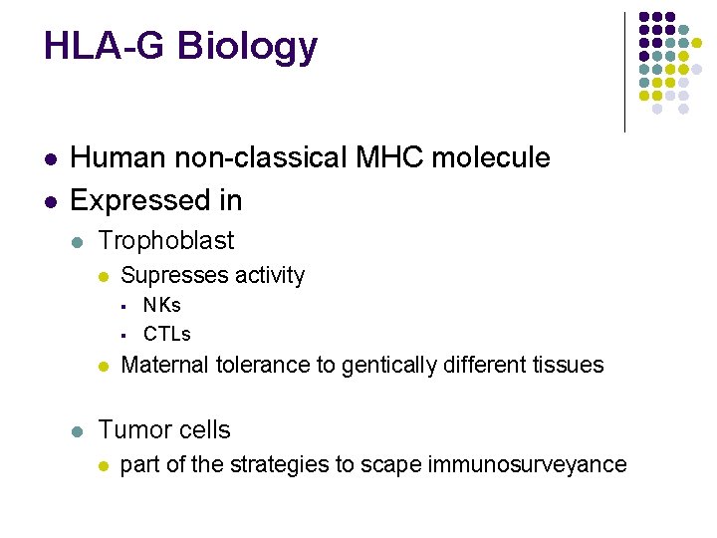Click the bullet marker before Tumor cells
This screenshot has width=717, height=538.
tap(78, 432)
